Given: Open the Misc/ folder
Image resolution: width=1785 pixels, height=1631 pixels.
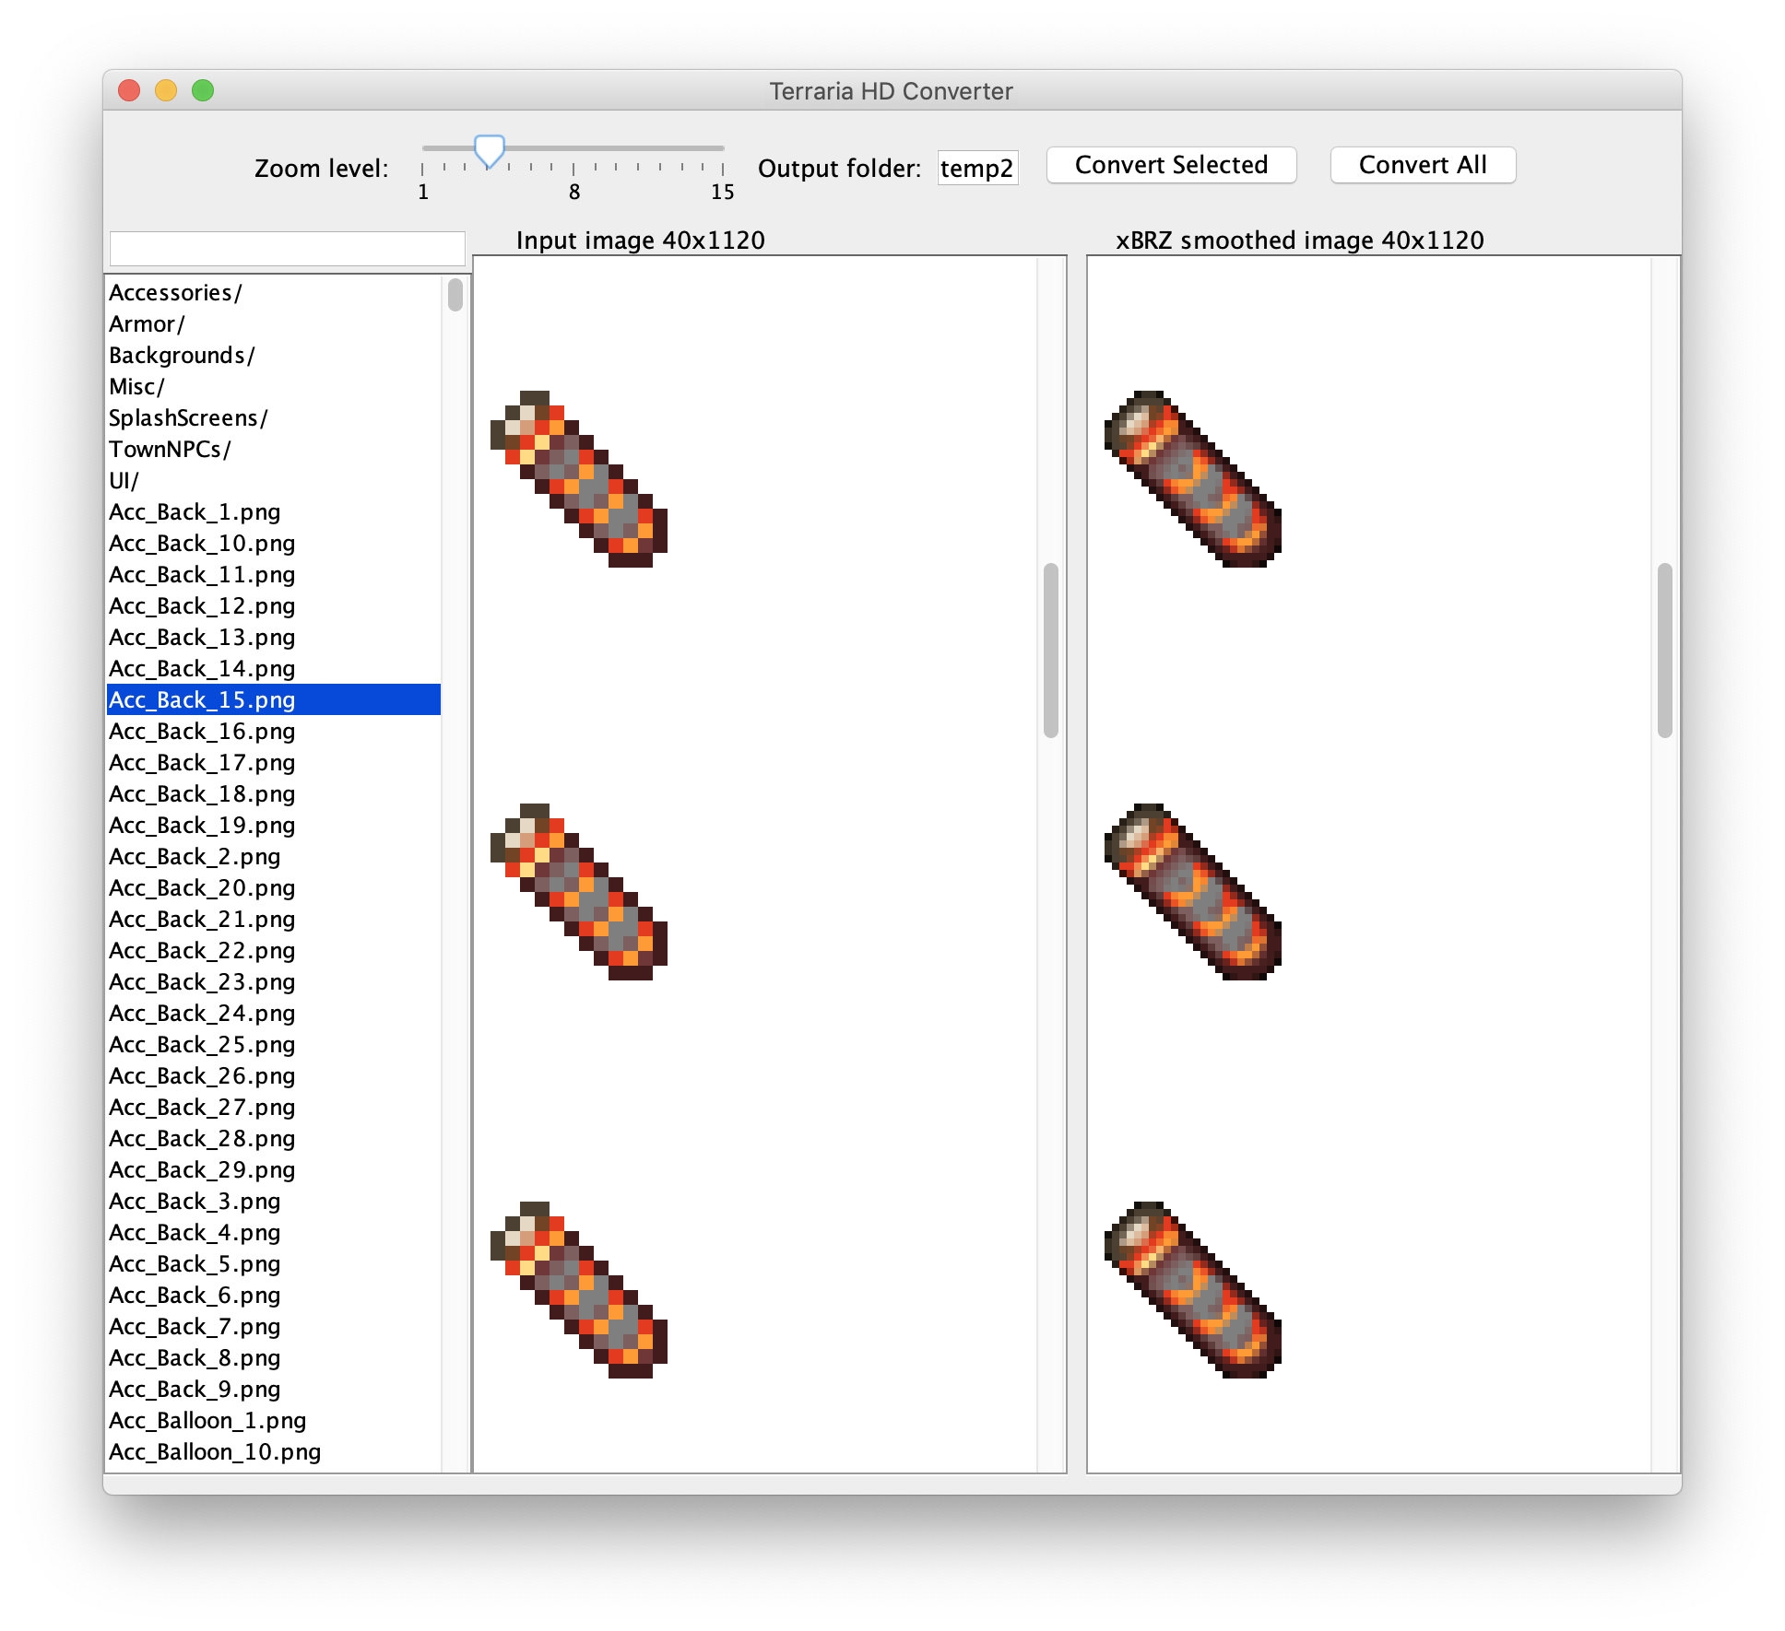Looking at the screenshot, I should 274,386.
